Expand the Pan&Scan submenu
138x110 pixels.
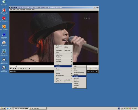63,57
